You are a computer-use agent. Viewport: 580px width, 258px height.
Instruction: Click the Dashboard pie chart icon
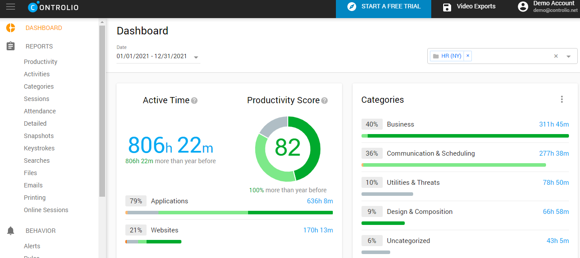coord(11,28)
